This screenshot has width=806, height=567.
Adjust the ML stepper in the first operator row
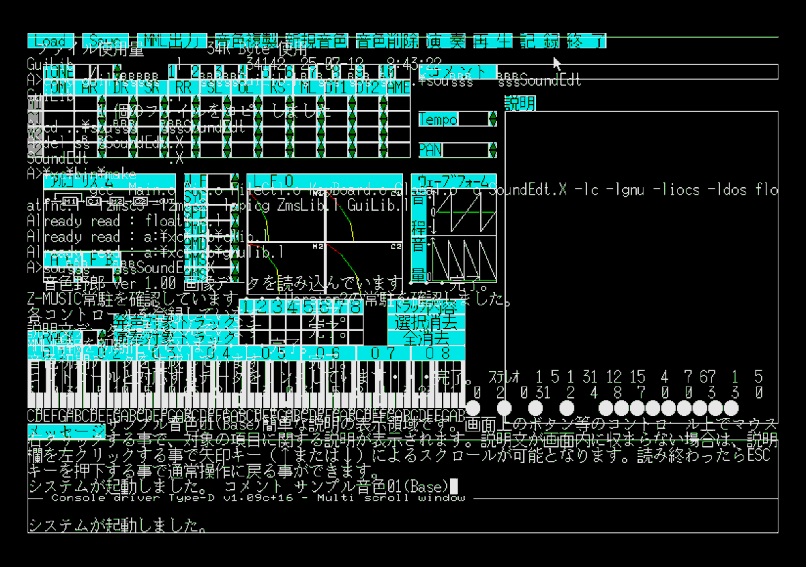coord(320,102)
